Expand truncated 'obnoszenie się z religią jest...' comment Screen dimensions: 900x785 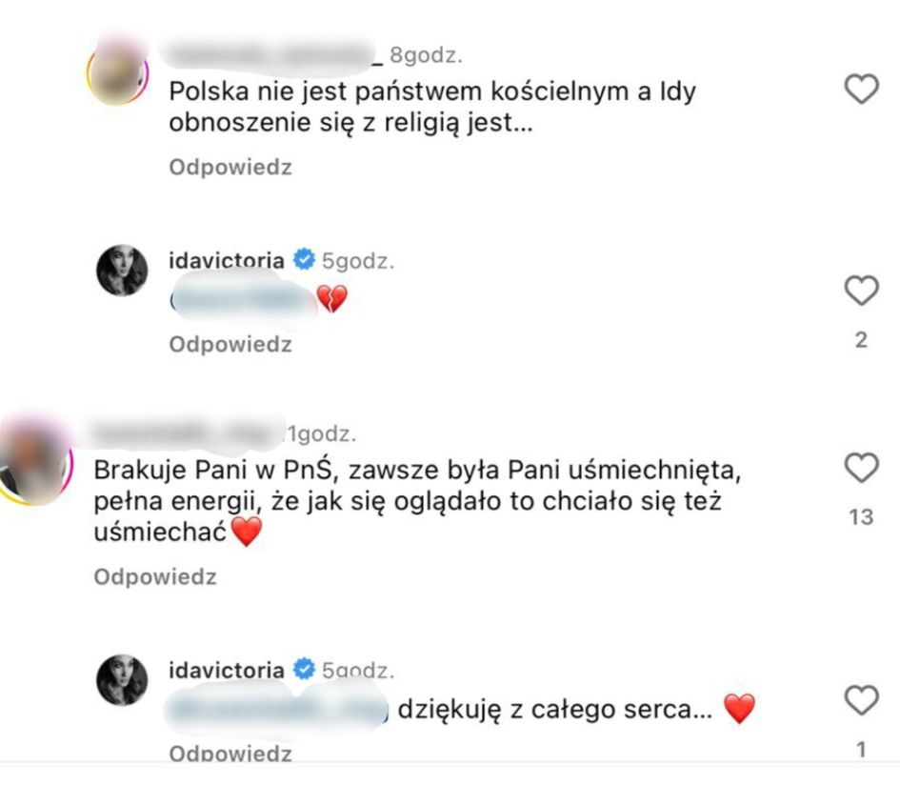coord(350,122)
